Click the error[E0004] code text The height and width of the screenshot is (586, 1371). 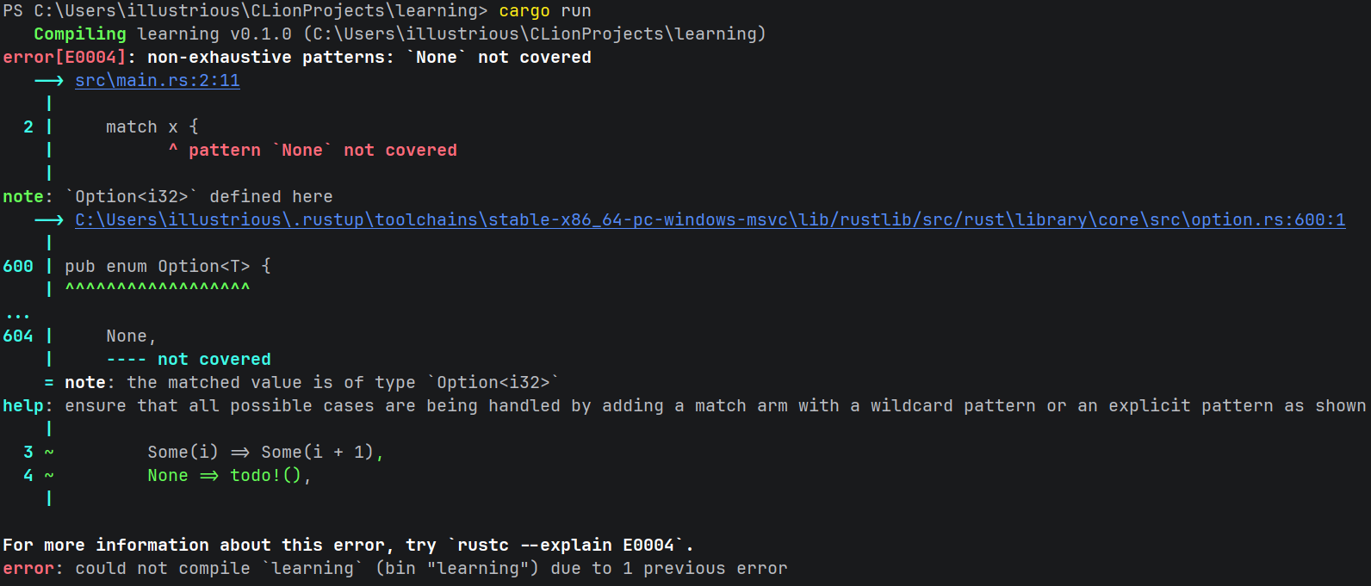(x=65, y=57)
